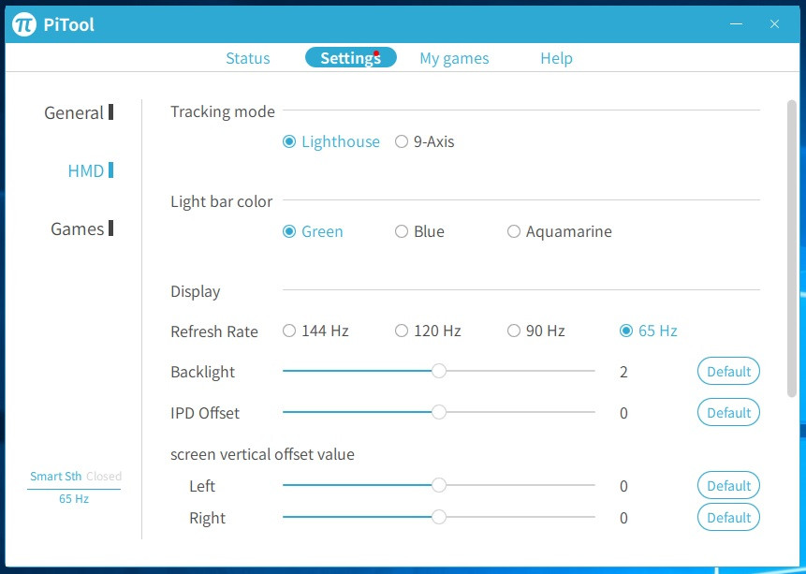Close the PiTool window
Image resolution: width=806 pixels, height=574 pixels.
(x=774, y=24)
